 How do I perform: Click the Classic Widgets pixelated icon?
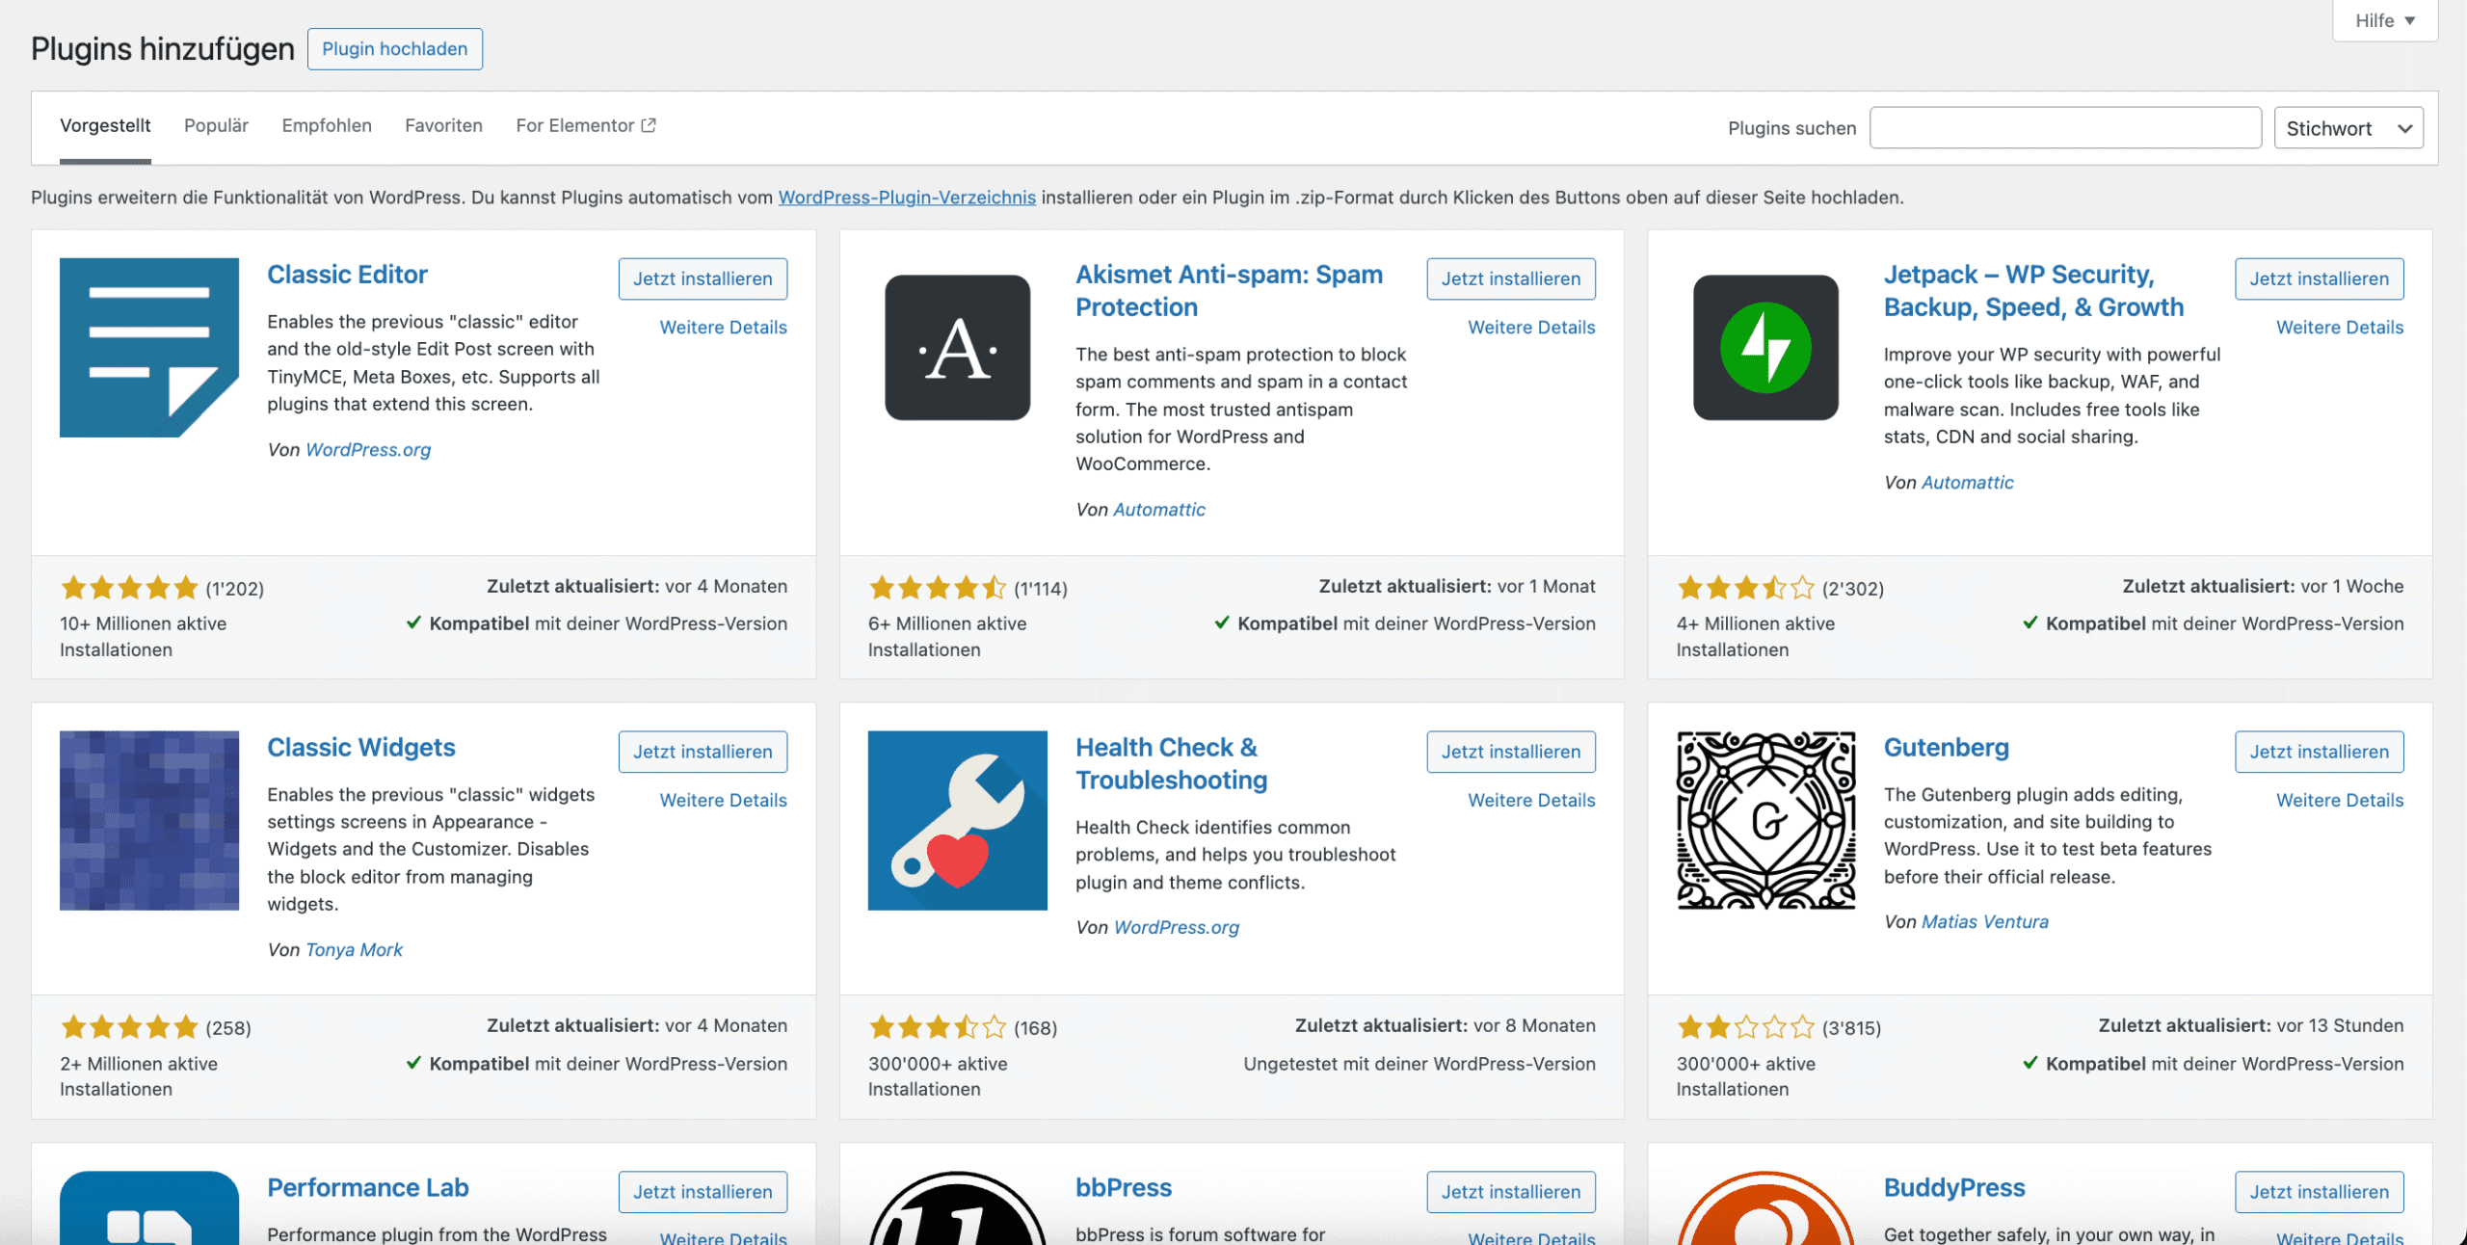point(149,820)
